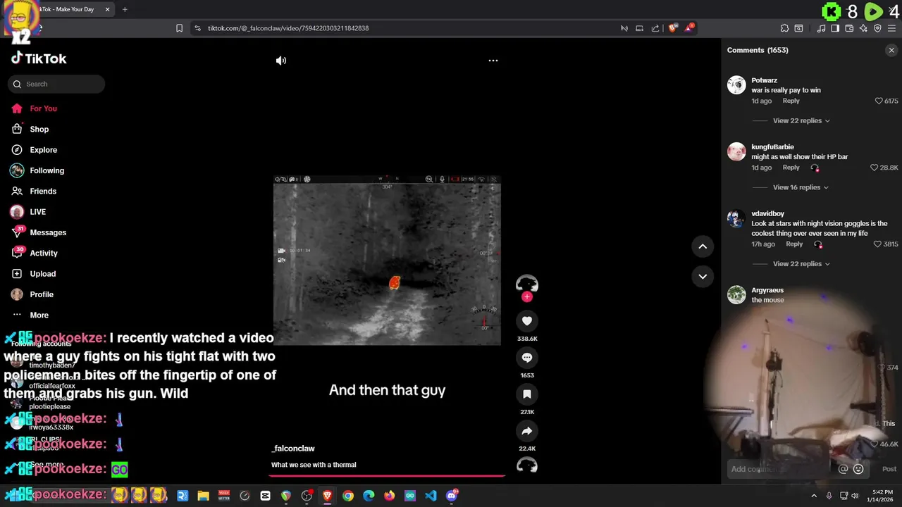Mute the TikTok video sound
Image resolution: width=902 pixels, height=507 pixels.
[x=281, y=61]
